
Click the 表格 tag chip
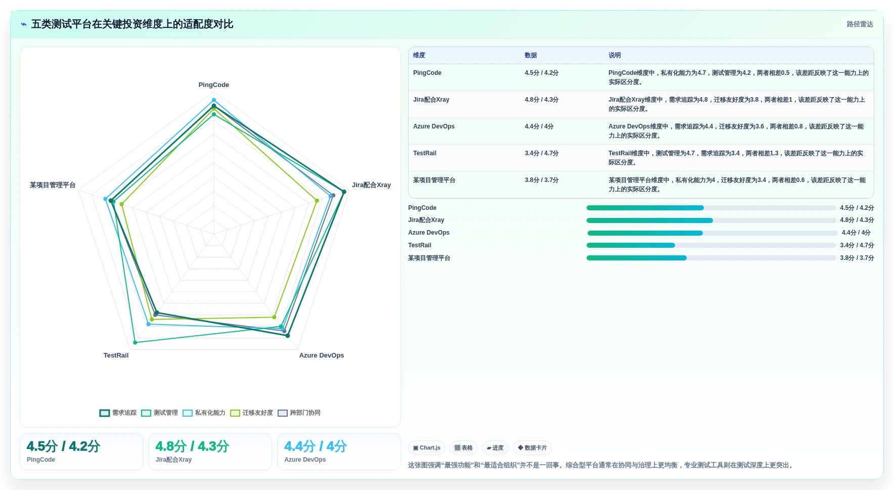click(x=464, y=448)
